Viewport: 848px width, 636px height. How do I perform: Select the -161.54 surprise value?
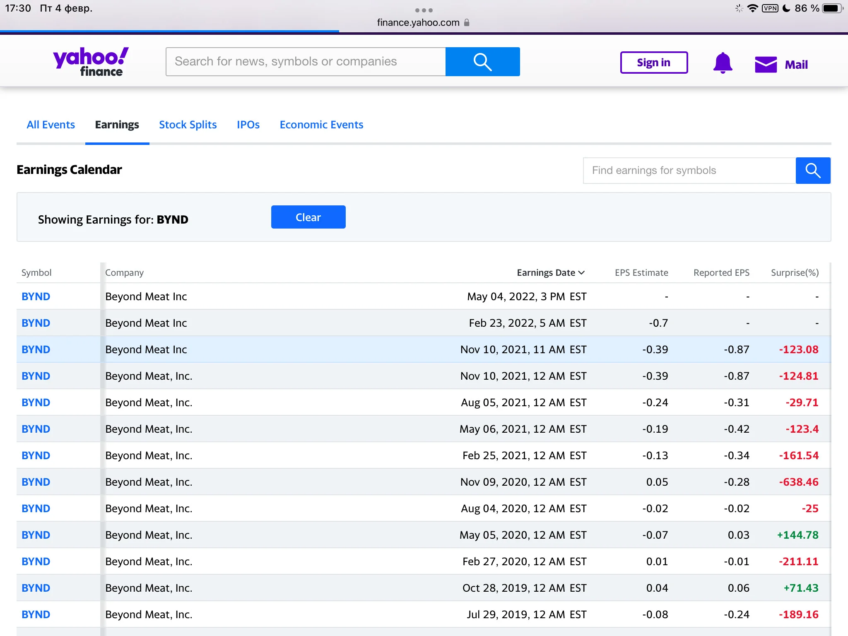(x=799, y=455)
